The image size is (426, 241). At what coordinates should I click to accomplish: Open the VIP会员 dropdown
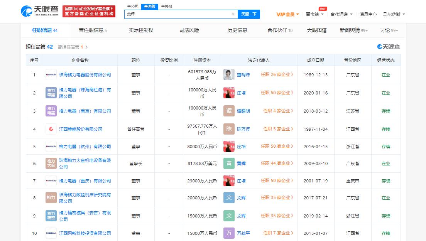[x=288, y=14]
